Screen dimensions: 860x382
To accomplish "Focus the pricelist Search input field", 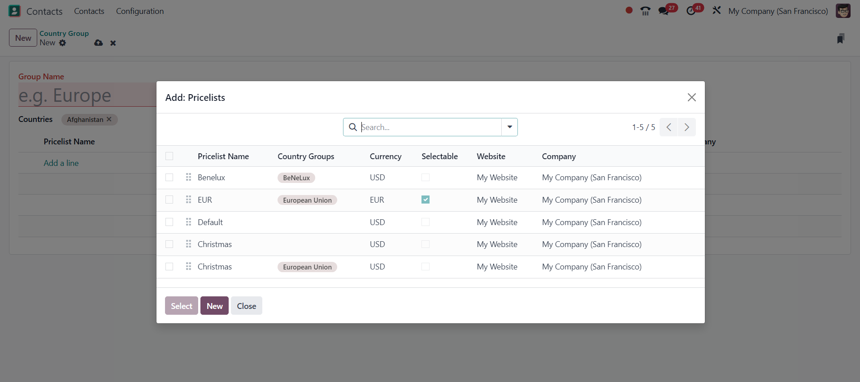I will pyautogui.click(x=430, y=127).
